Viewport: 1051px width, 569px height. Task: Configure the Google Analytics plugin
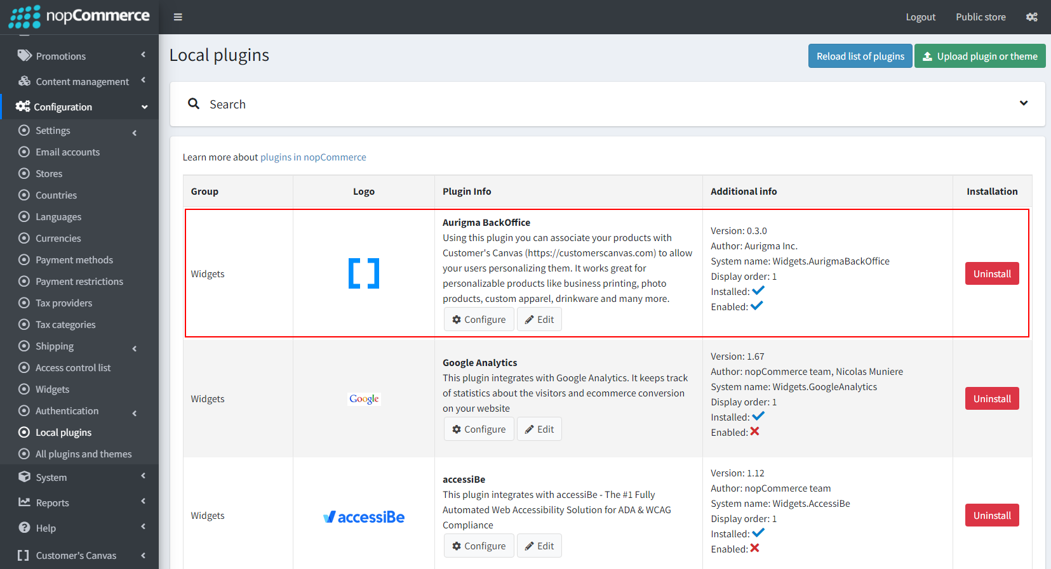tap(479, 429)
